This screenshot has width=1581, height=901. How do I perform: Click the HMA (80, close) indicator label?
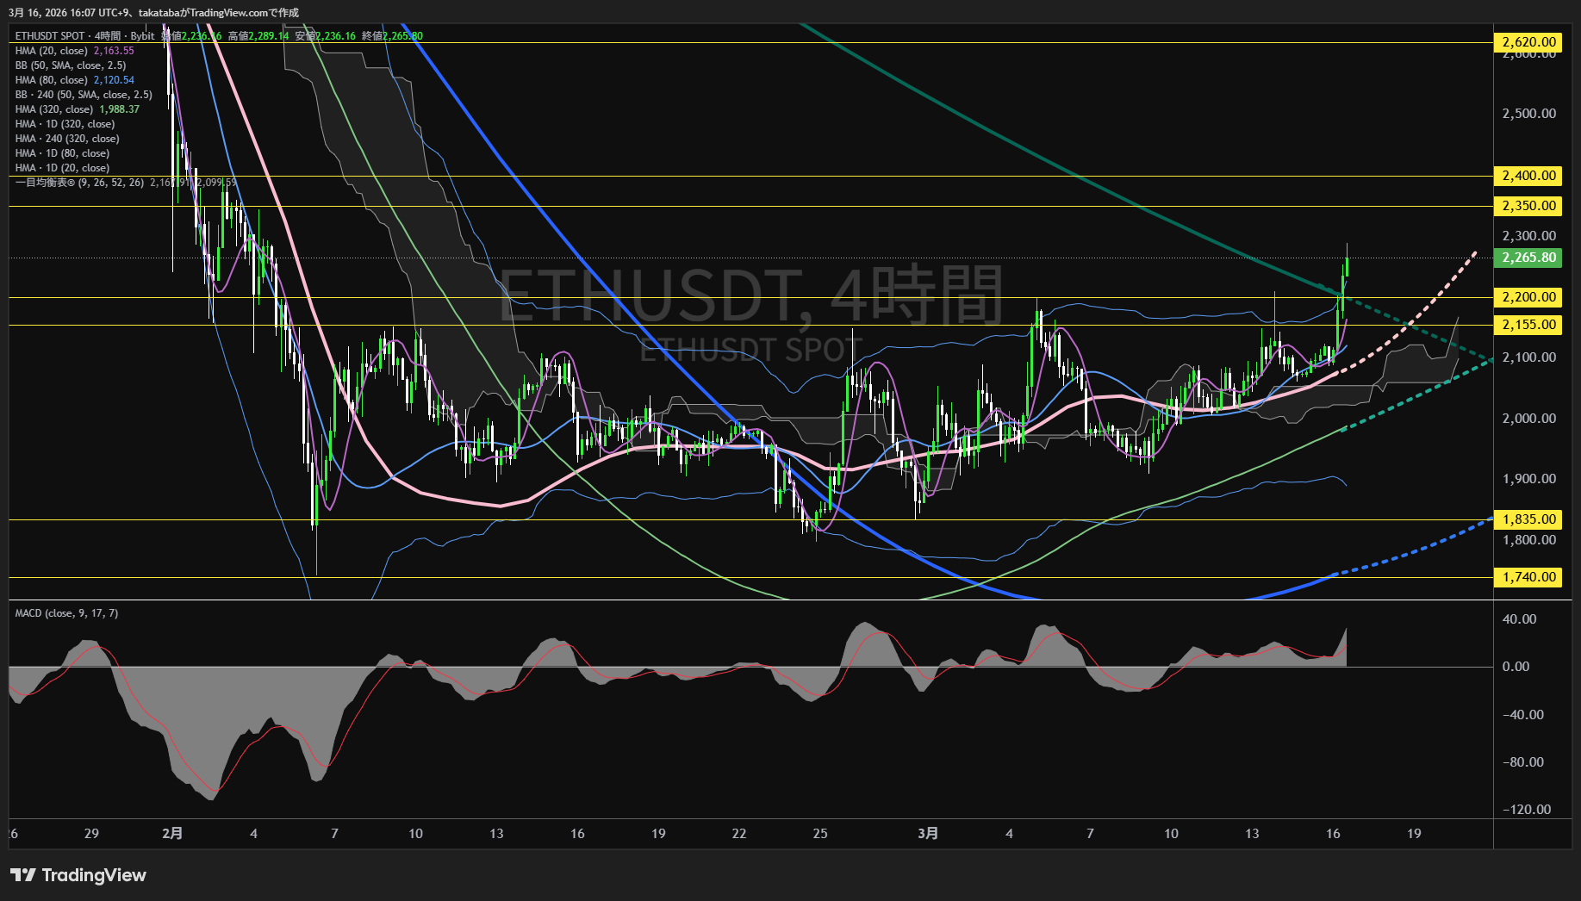52,80
